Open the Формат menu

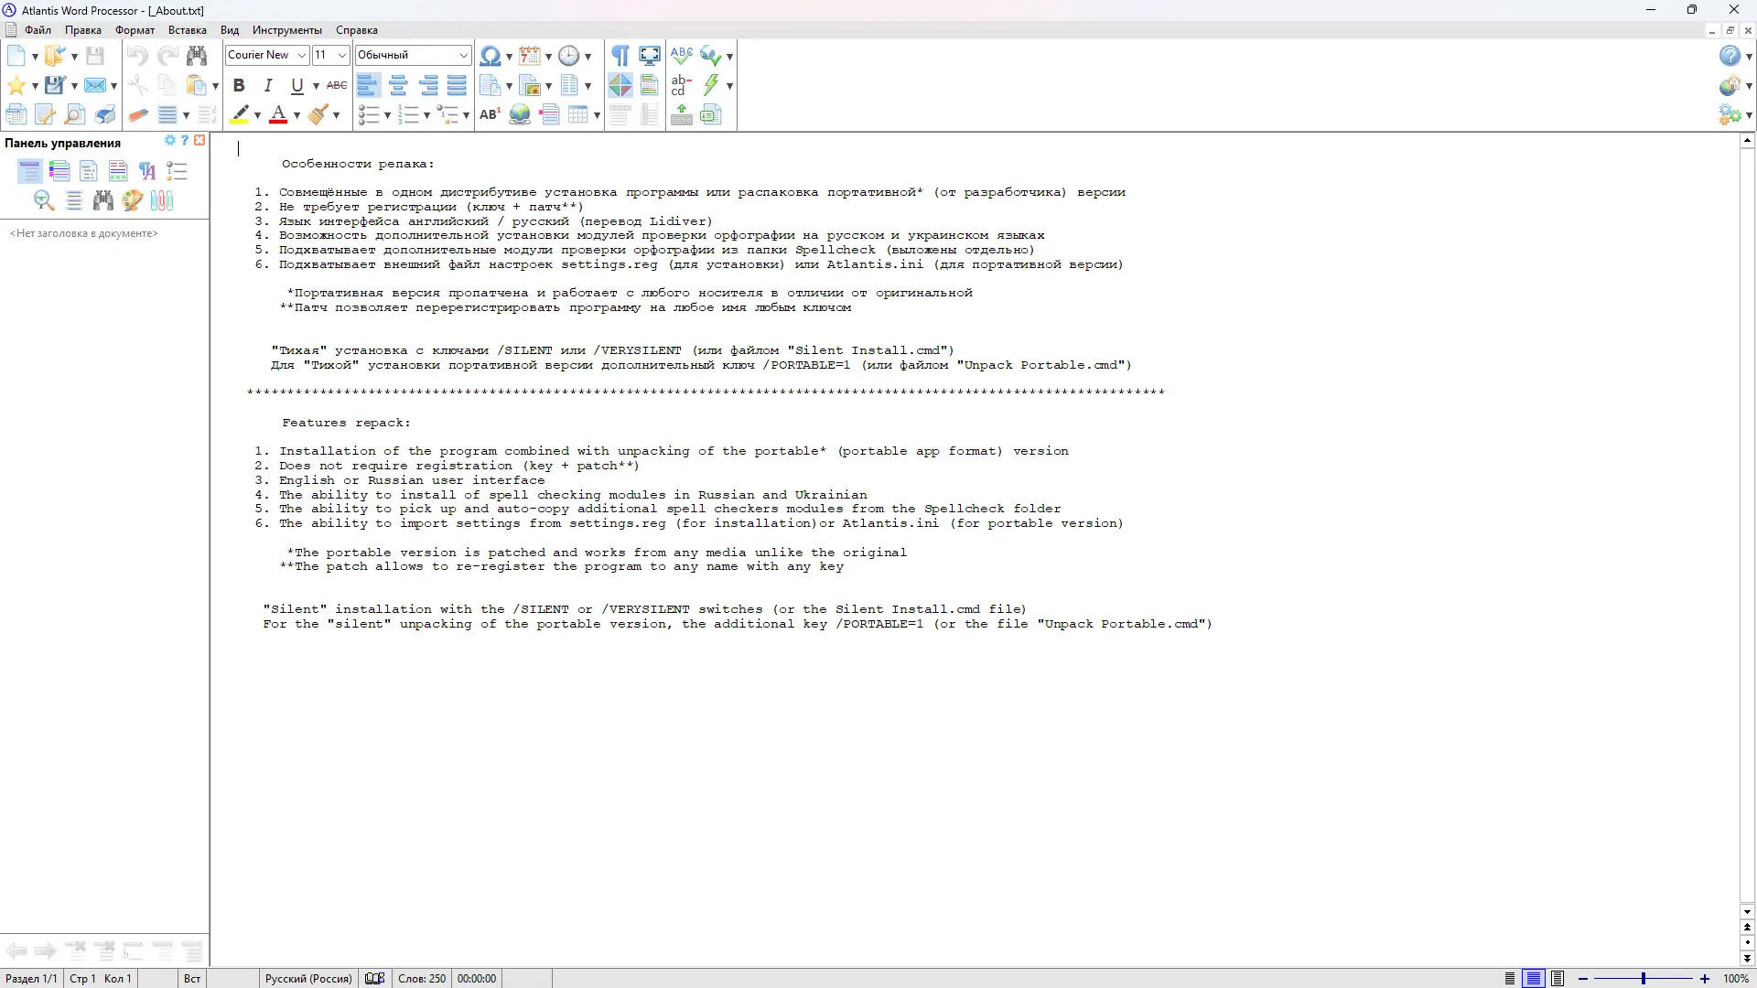point(135,30)
